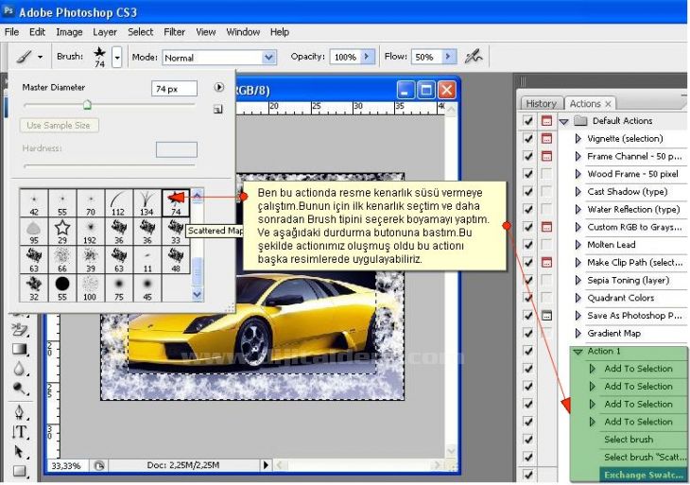Open the Filter menu
This screenshot has height=485, width=690.
click(174, 32)
